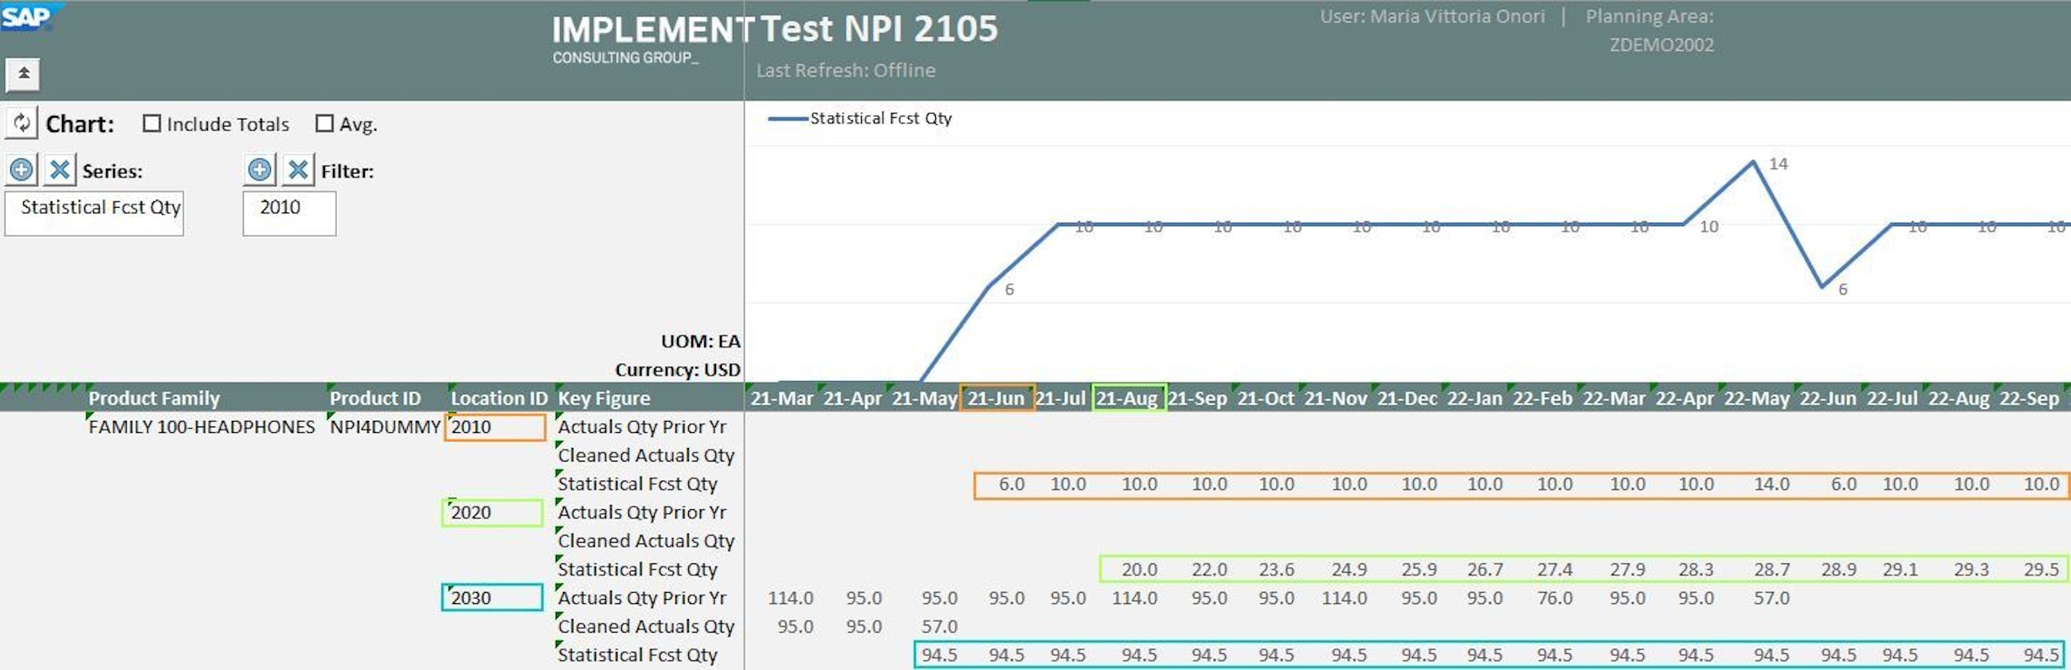Remove a Filter with the X icon
Image resolution: width=2071 pixels, height=670 pixels.
coord(297,169)
